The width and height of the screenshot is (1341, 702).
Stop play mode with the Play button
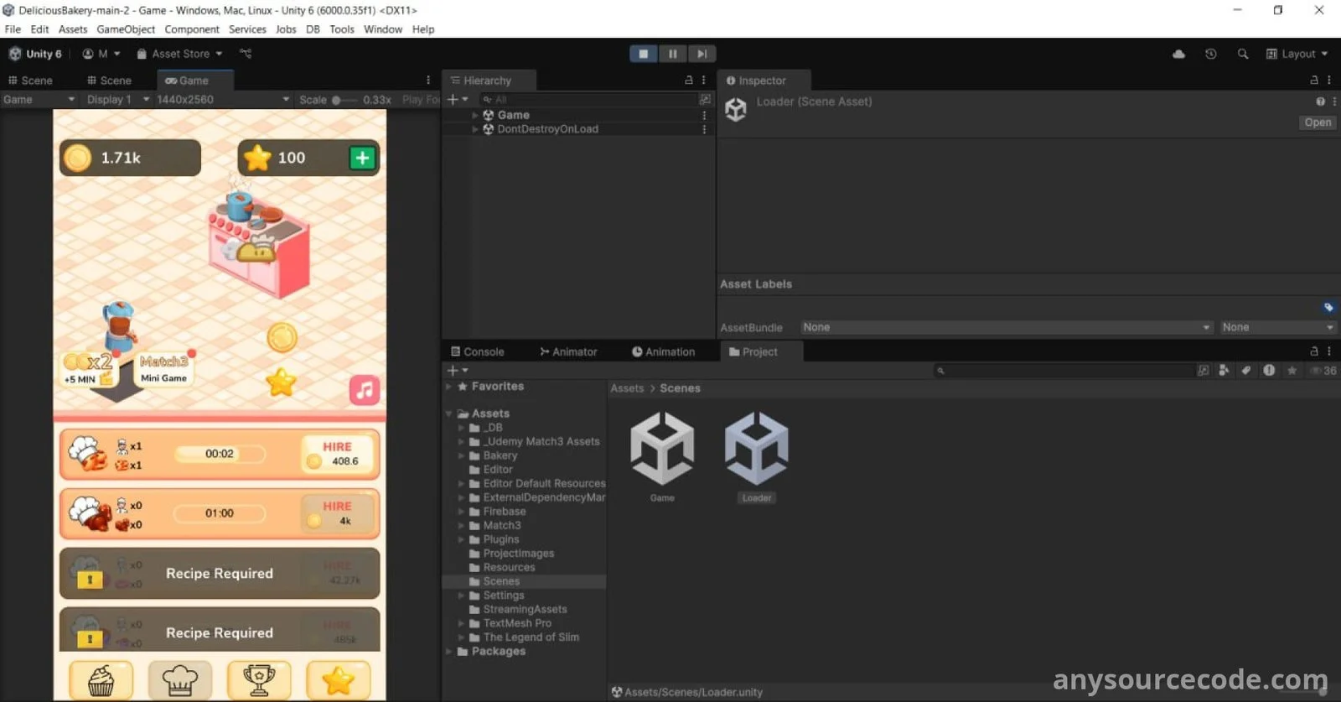click(643, 54)
